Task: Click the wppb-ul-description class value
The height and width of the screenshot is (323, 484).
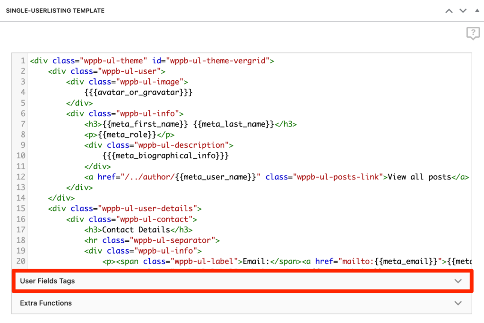Action: click(181, 145)
